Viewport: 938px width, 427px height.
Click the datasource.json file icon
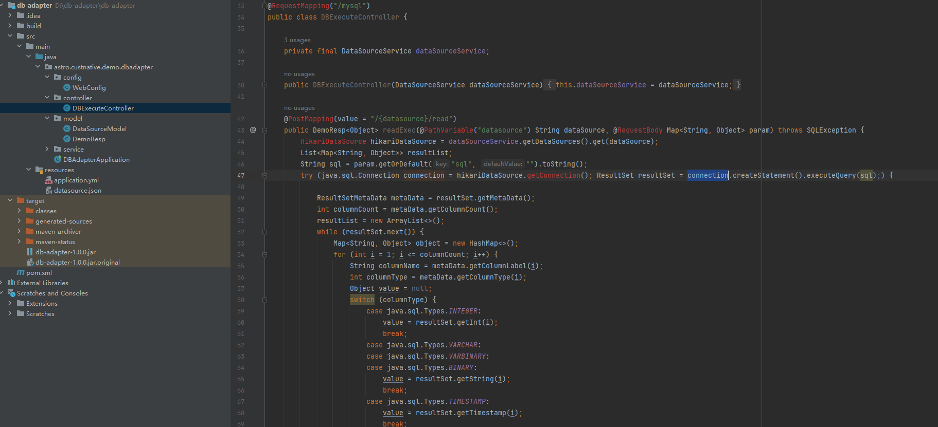coord(49,191)
